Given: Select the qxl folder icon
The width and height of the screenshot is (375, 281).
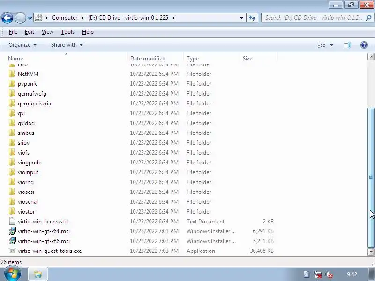Looking at the screenshot, I should (12, 113).
